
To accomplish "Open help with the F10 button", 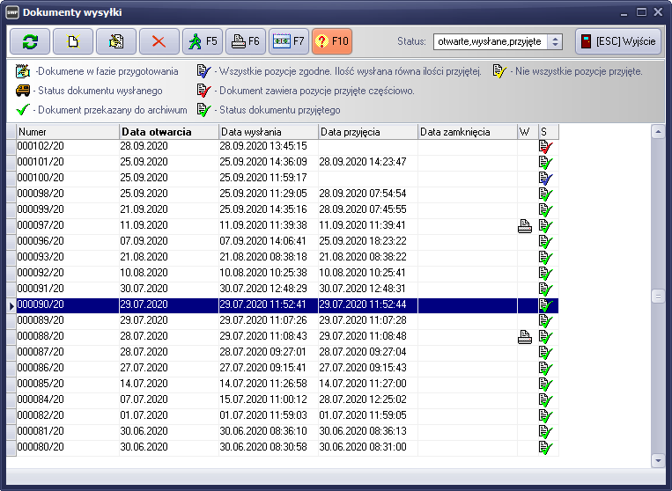I will click(x=331, y=41).
